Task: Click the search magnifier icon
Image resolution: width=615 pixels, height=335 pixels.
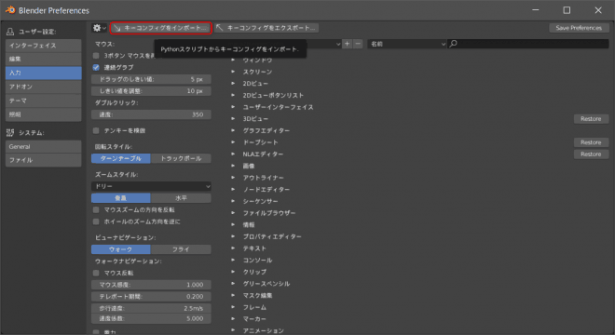Action: (x=454, y=44)
